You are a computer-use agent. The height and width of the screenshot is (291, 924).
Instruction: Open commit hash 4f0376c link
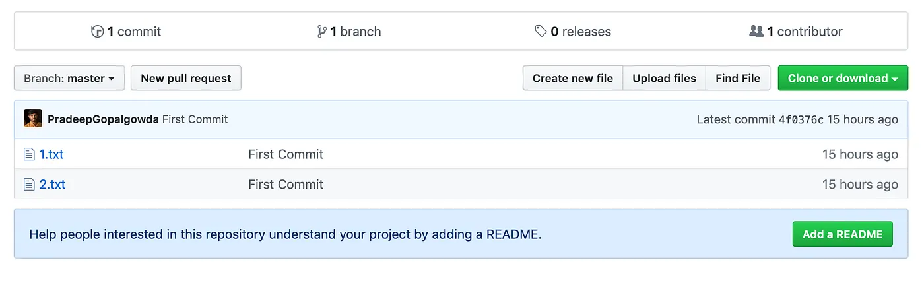click(x=801, y=119)
